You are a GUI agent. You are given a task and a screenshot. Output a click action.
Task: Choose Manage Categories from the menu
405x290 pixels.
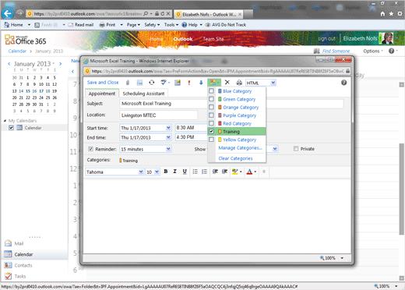tap(240, 148)
